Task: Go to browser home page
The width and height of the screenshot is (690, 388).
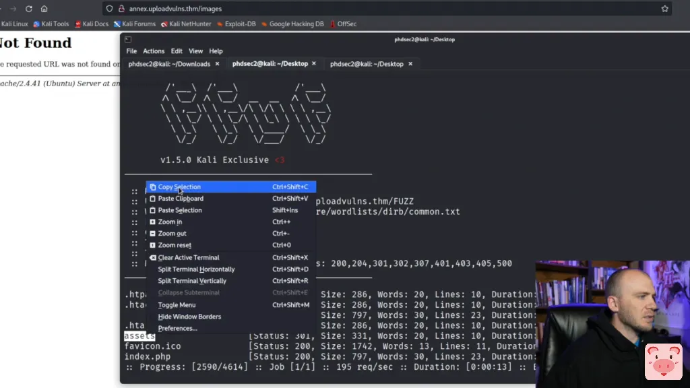Action: tap(44, 9)
